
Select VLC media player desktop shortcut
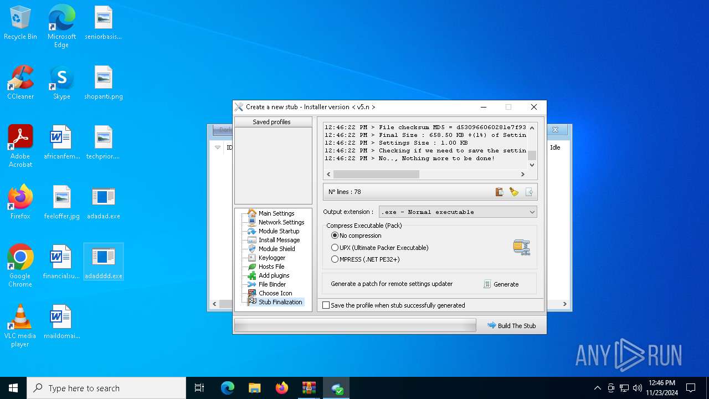tap(20, 326)
